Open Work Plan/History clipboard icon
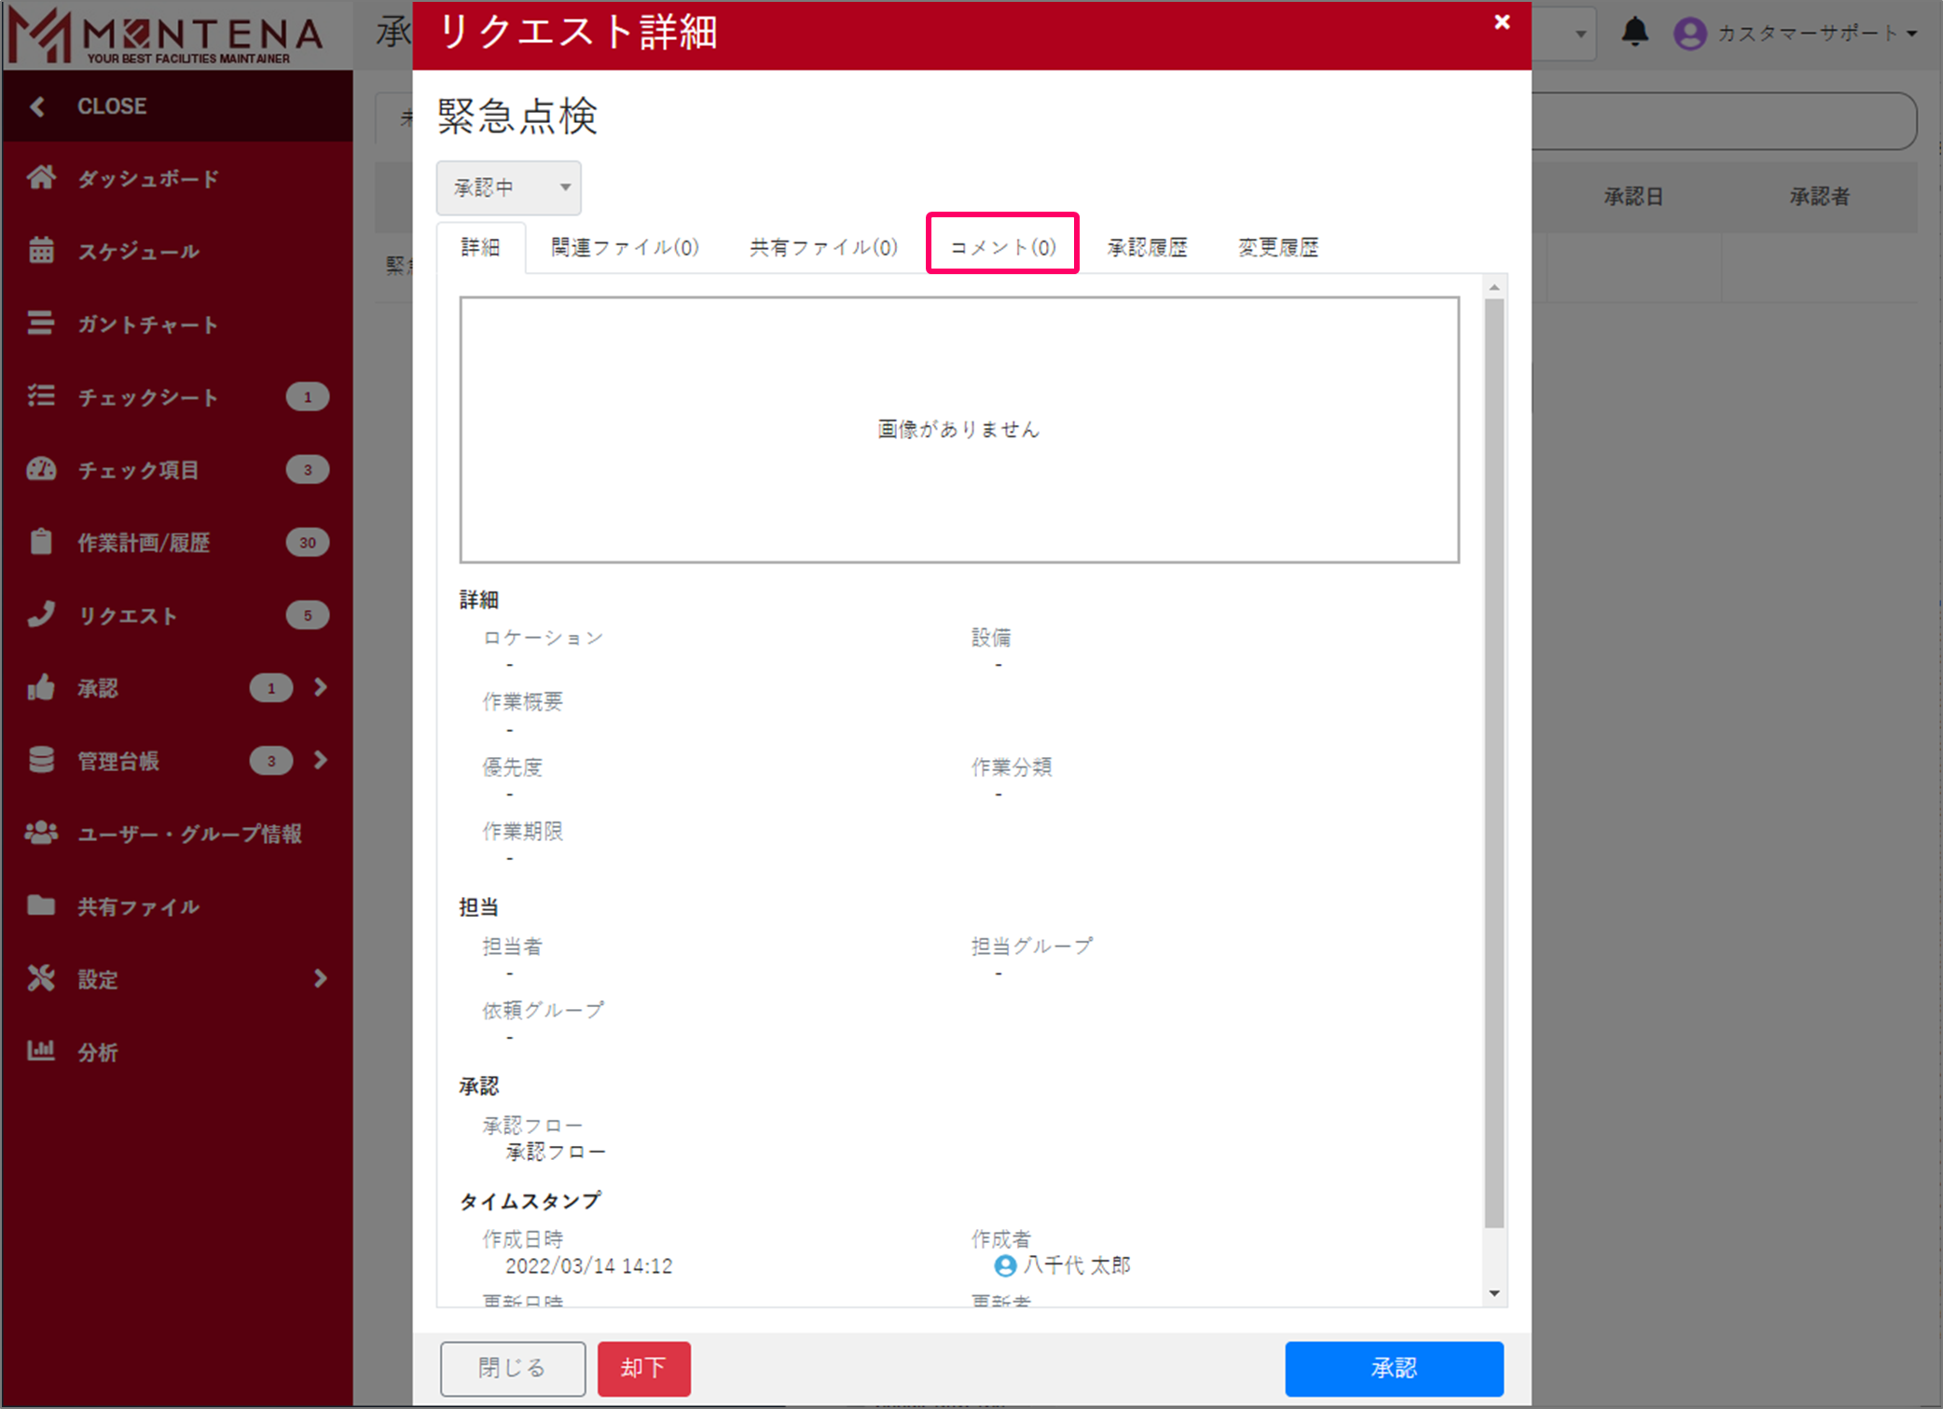Screen dimensions: 1943x1409 41,542
